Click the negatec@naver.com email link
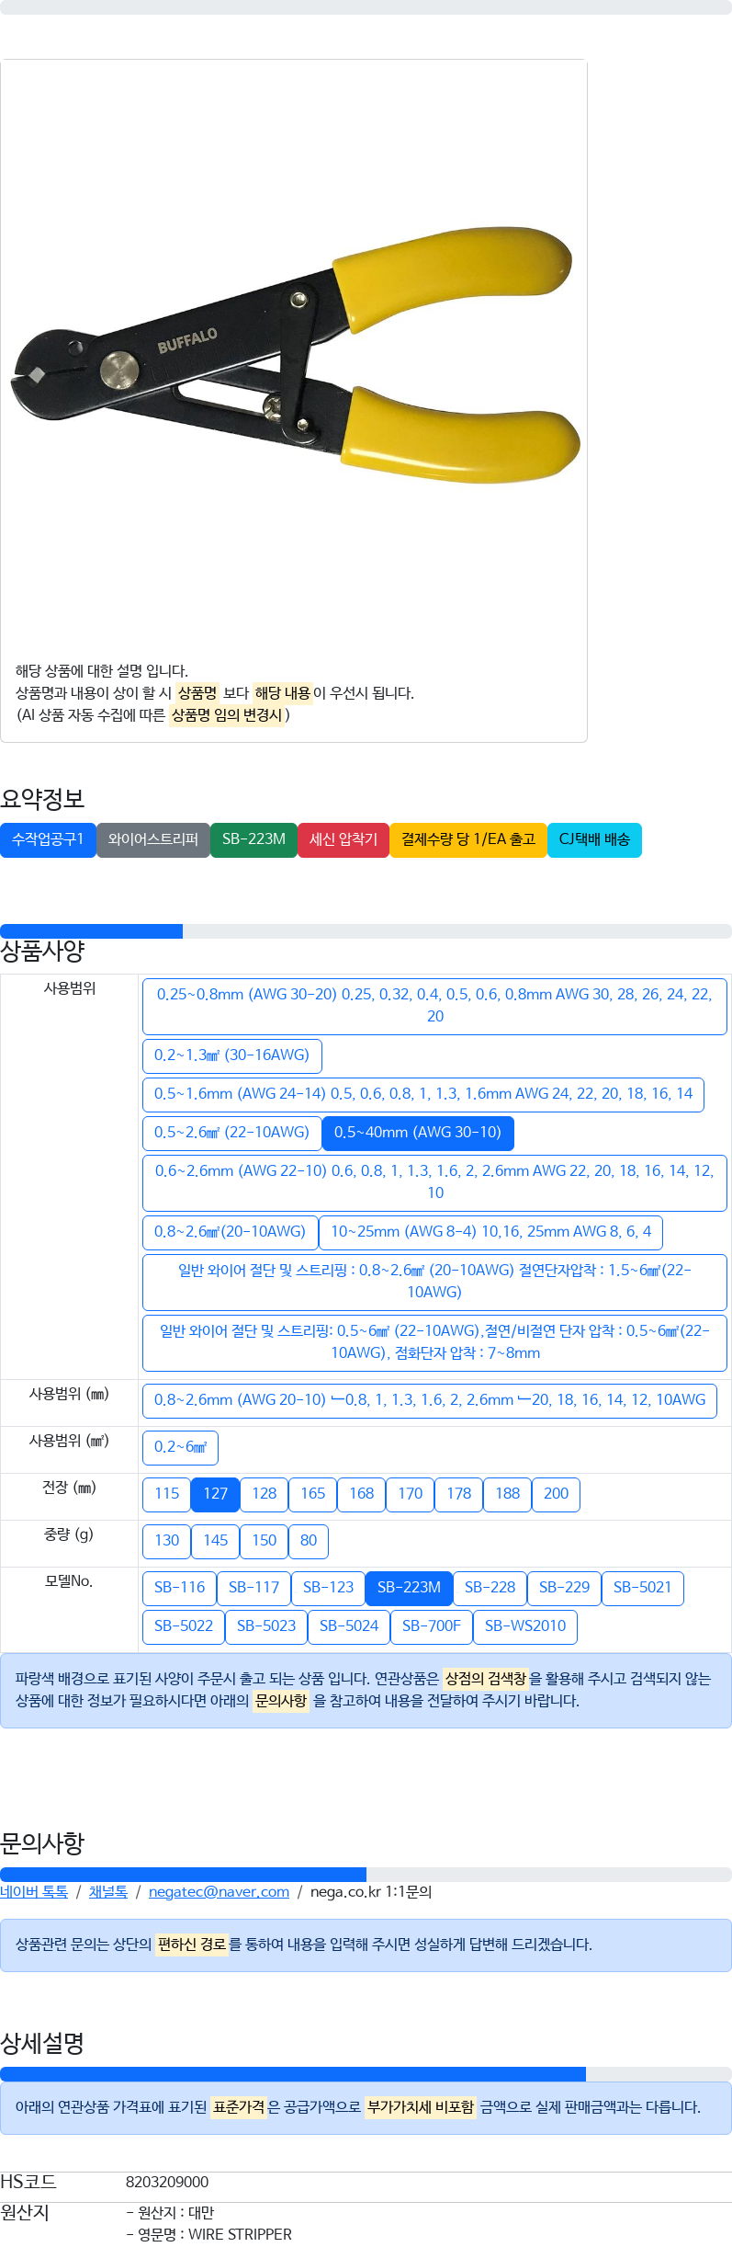The height and width of the screenshot is (2247, 732). (x=219, y=1892)
